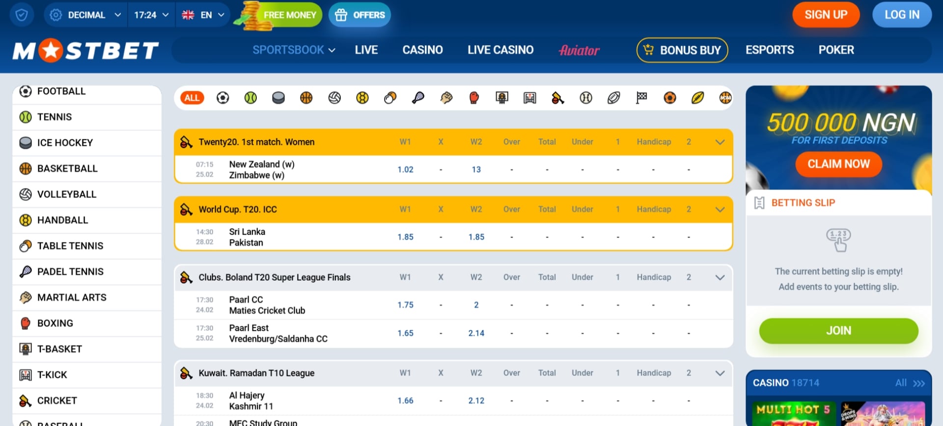Image resolution: width=943 pixels, height=426 pixels.
Task: Select the handball filter icon
Action: coord(362,98)
